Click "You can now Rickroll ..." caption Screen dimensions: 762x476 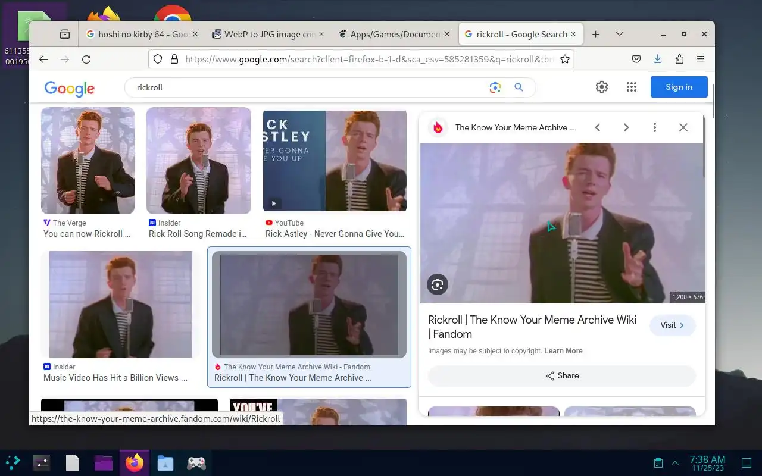87,234
